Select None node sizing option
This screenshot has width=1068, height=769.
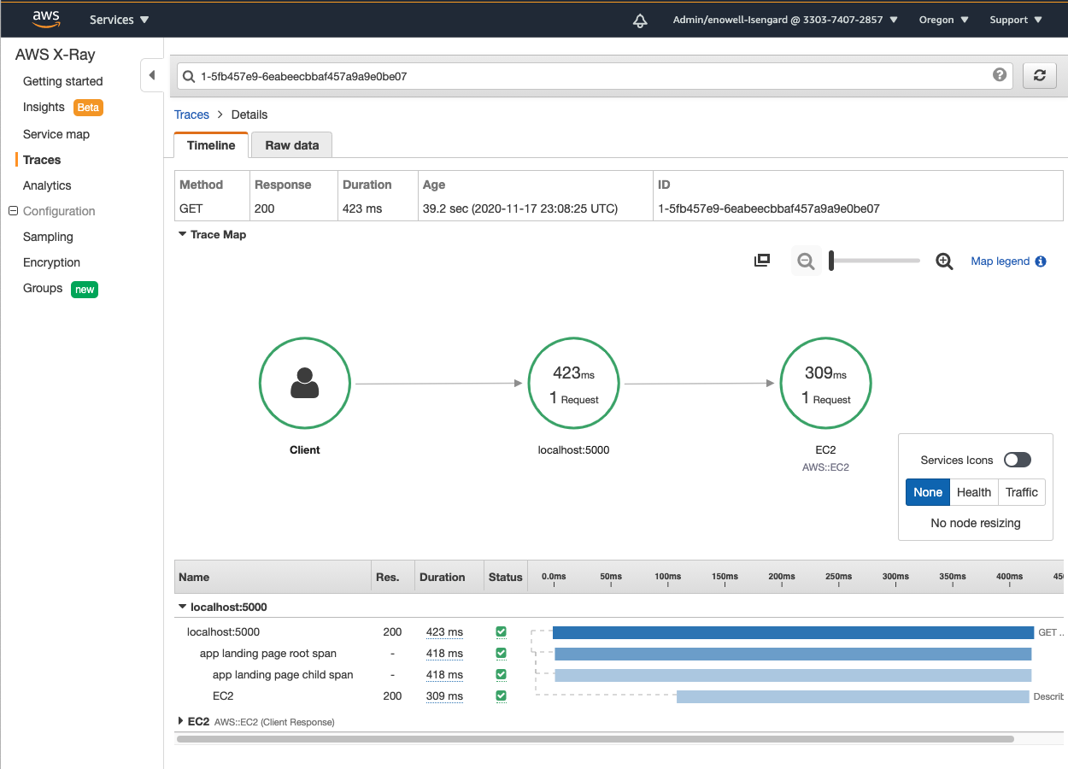pyautogui.click(x=928, y=492)
